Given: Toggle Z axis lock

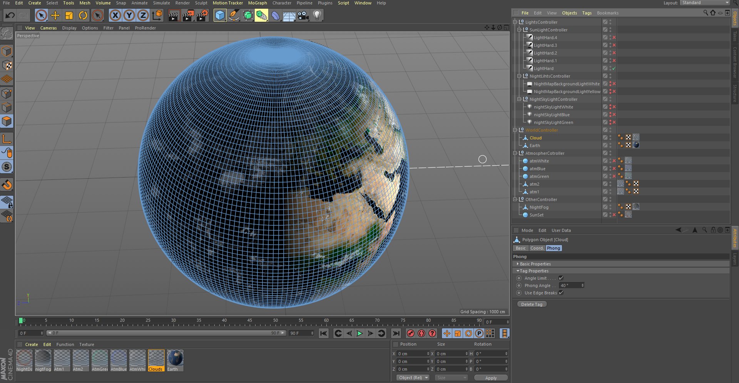Looking at the screenshot, I should (143, 15).
